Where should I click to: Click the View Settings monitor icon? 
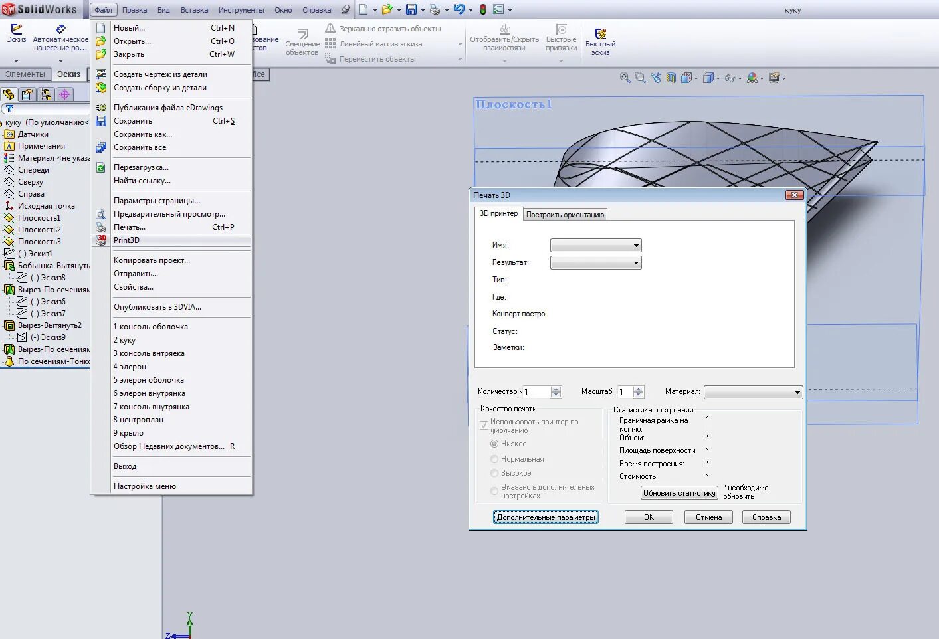click(x=774, y=78)
